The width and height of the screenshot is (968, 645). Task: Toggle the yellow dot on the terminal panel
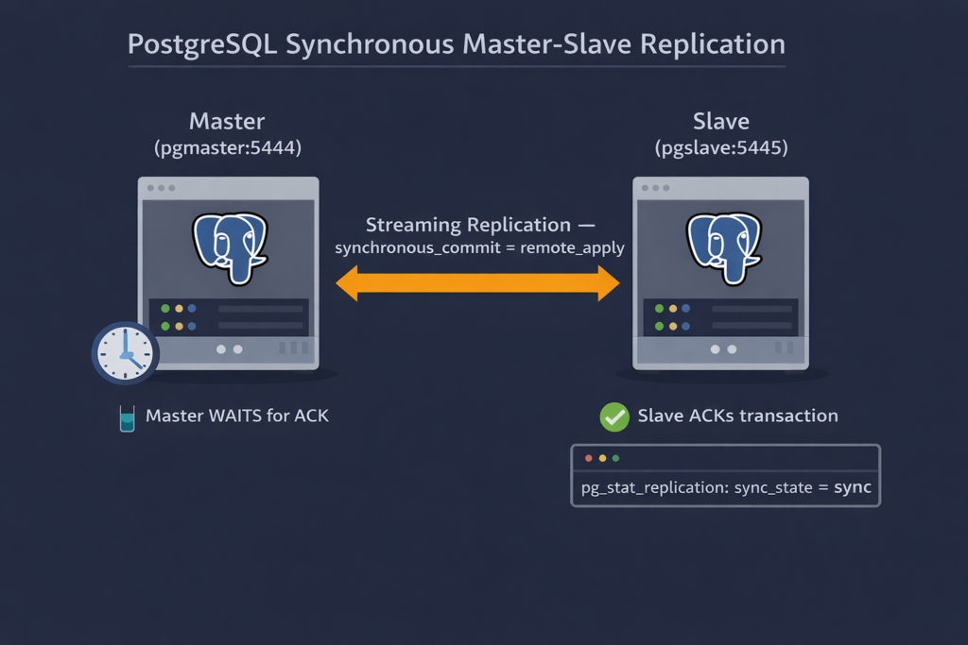click(x=601, y=457)
